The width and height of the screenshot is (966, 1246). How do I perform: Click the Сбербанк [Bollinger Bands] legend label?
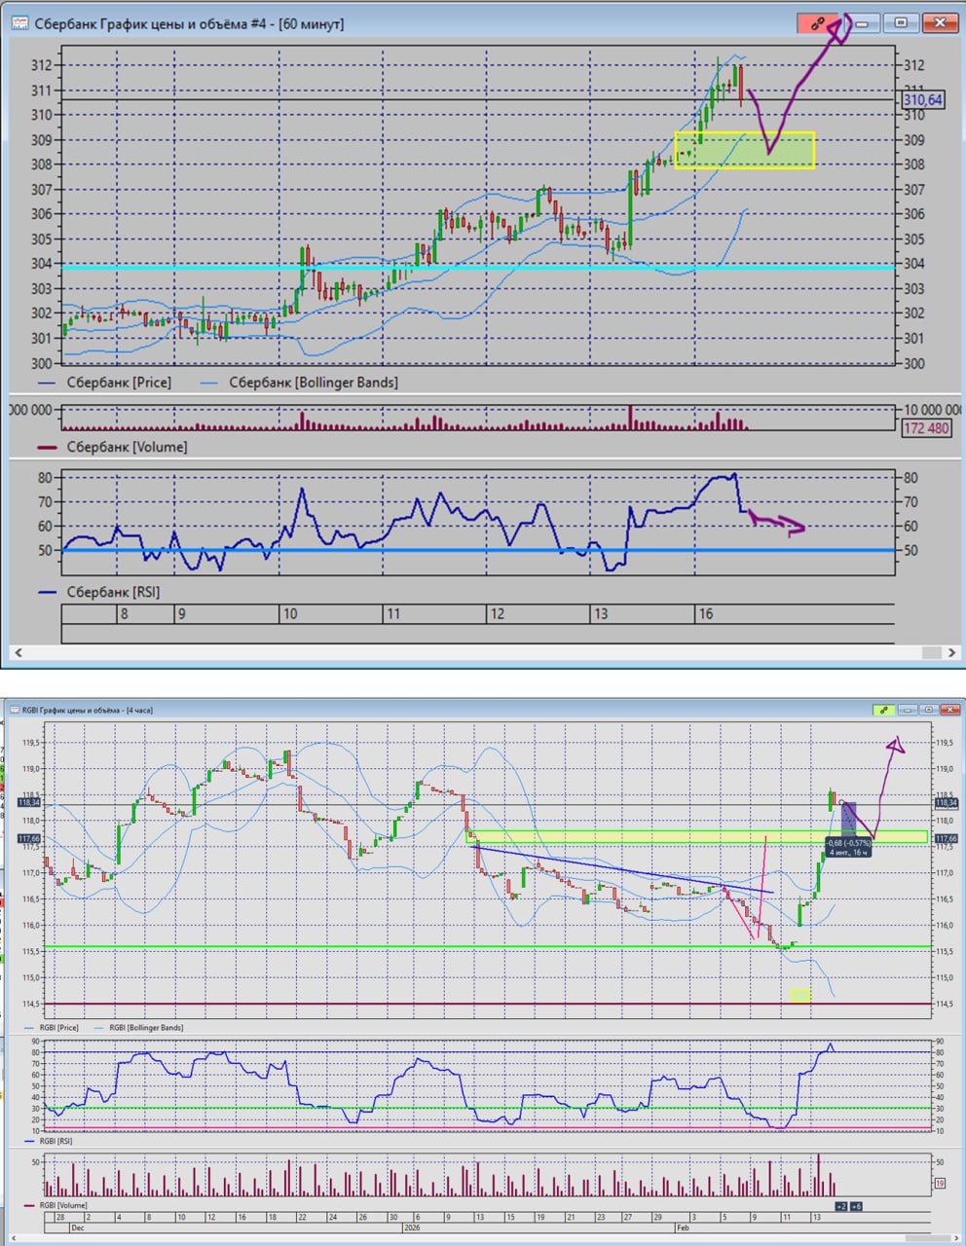pos(313,383)
